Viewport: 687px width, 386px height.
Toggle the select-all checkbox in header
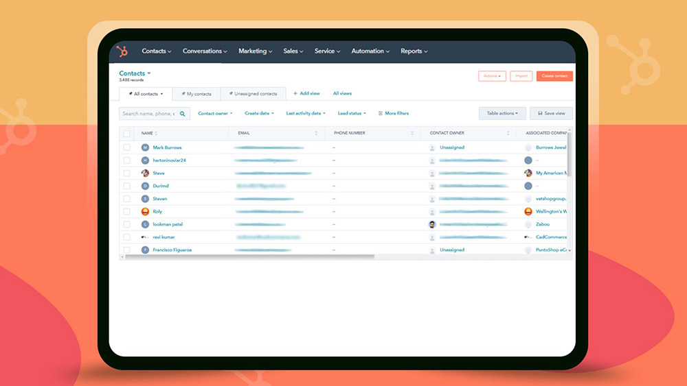click(x=126, y=133)
